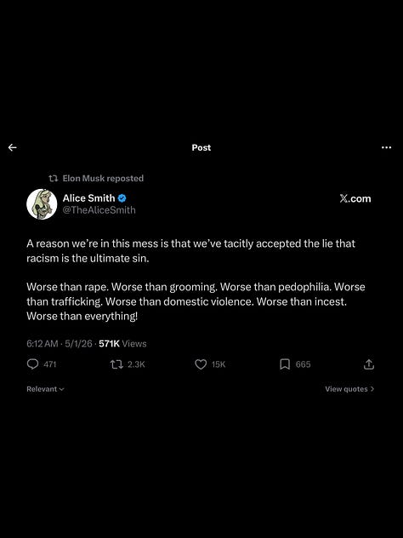Viewport: 403px width, 538px height.
Task: Share the post via the upload icon
Action: click(369, 364)
